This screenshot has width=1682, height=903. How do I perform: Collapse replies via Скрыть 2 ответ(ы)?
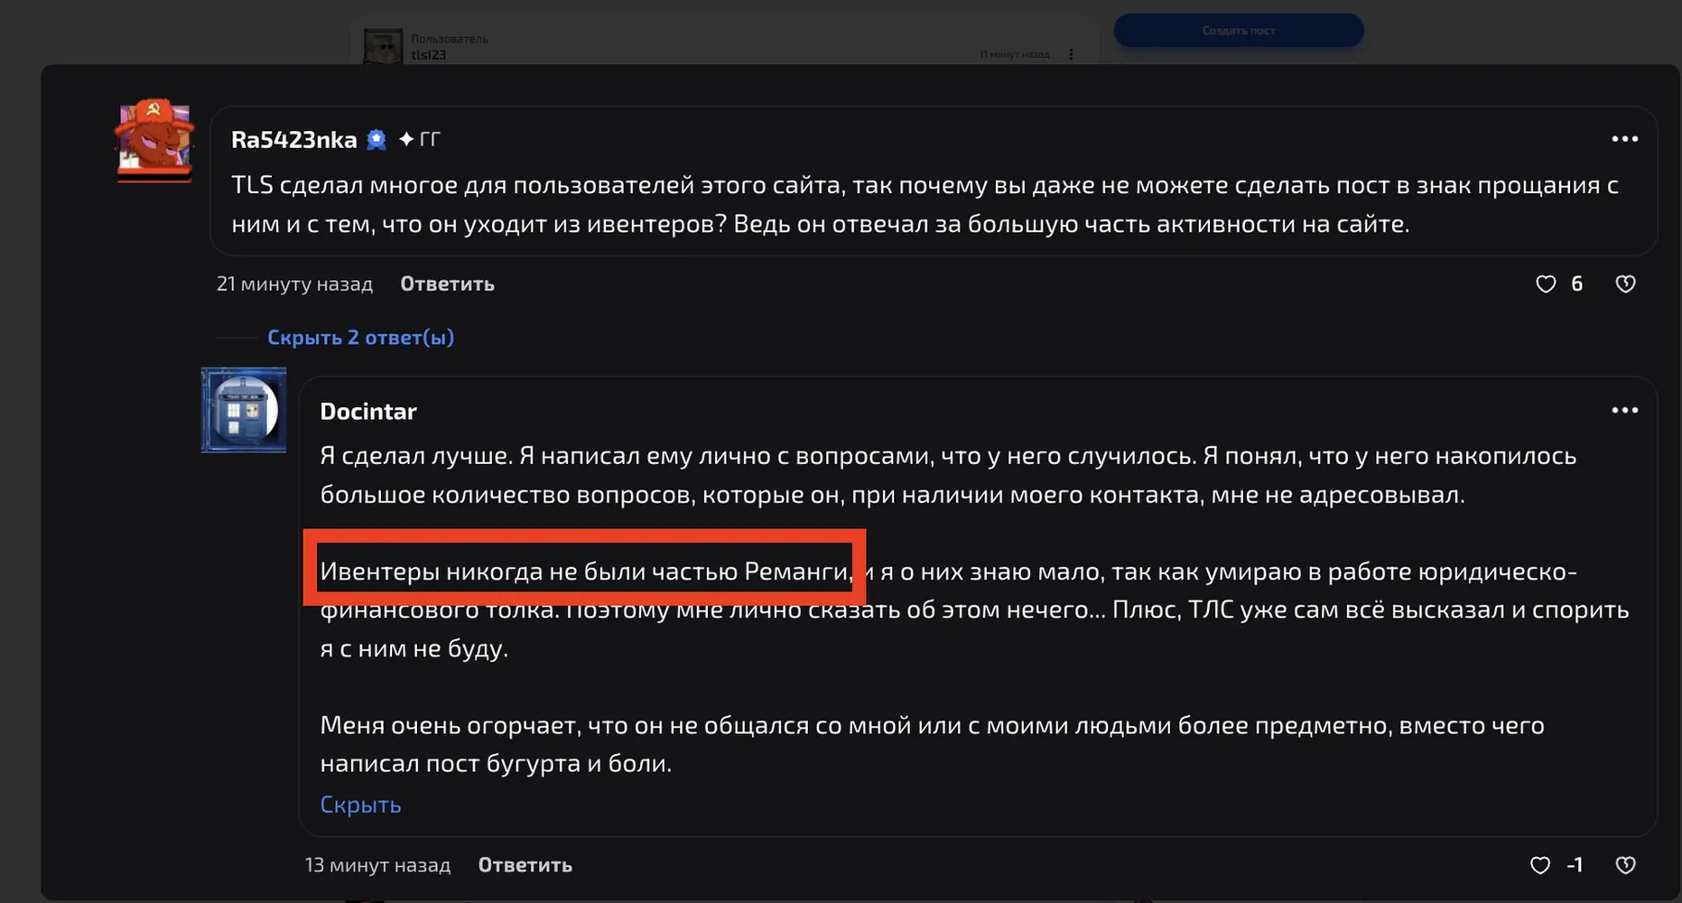(x=360, y=337)
